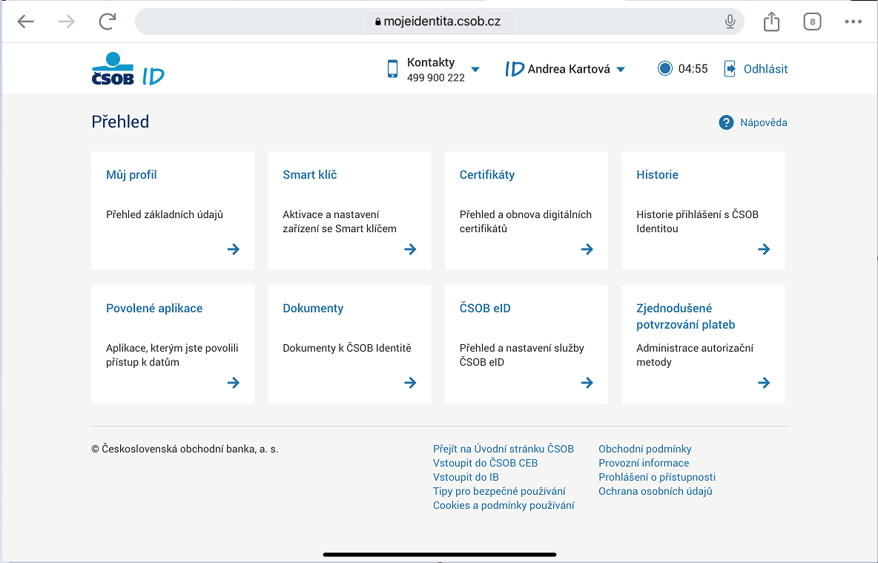Click Přejít na Úvodní stránku ČSOB

click(x=504, y=449)
